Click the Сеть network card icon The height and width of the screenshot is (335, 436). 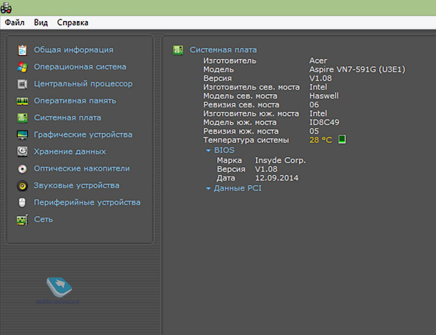pyautogui.click(x=23, y=220)
